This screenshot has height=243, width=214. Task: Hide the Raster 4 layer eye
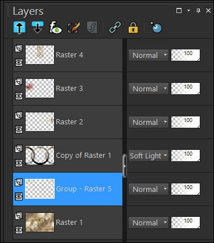pos(19,62)
